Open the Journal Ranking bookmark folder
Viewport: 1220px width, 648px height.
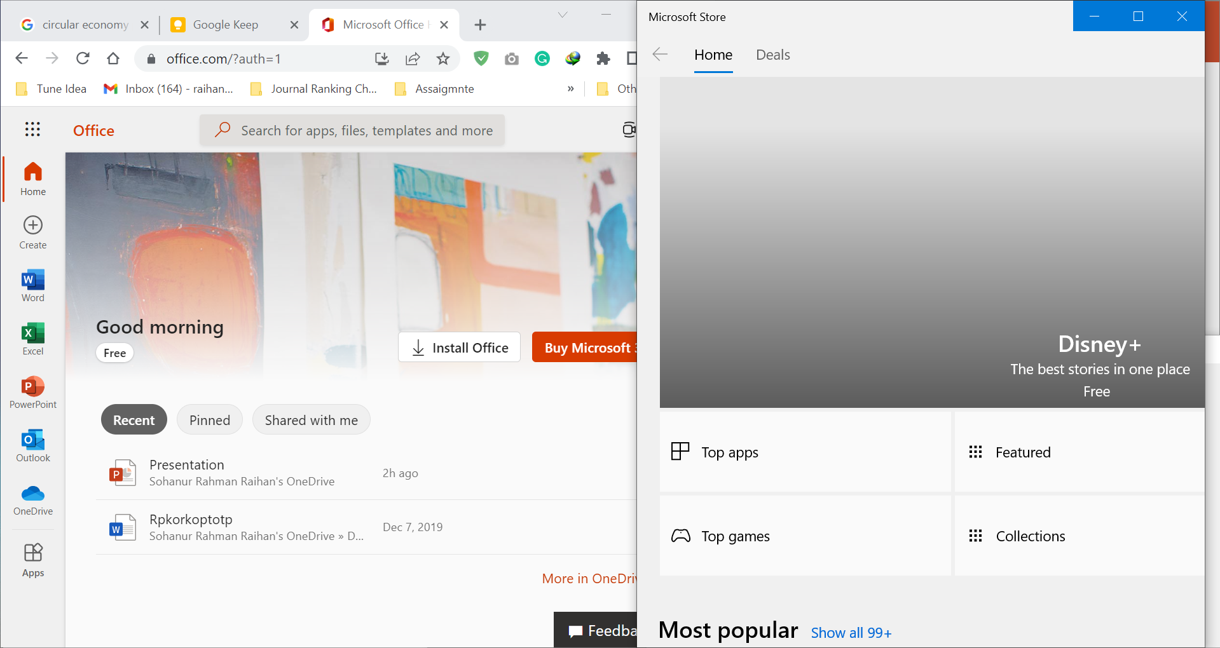point(314,89)
